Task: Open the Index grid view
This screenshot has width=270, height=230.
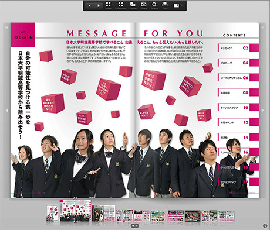Action: [108, 6]
